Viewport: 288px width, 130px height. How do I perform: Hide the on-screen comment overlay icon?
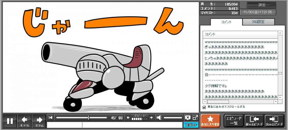point(188,118)
